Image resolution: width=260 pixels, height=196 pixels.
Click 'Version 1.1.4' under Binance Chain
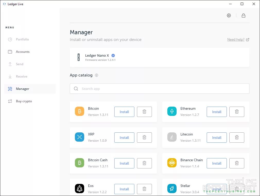(x=190, y=166)
